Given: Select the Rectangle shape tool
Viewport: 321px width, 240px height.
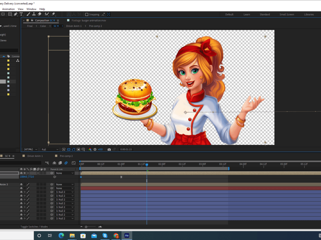Looking at the screenshot, I should [10, 14].
